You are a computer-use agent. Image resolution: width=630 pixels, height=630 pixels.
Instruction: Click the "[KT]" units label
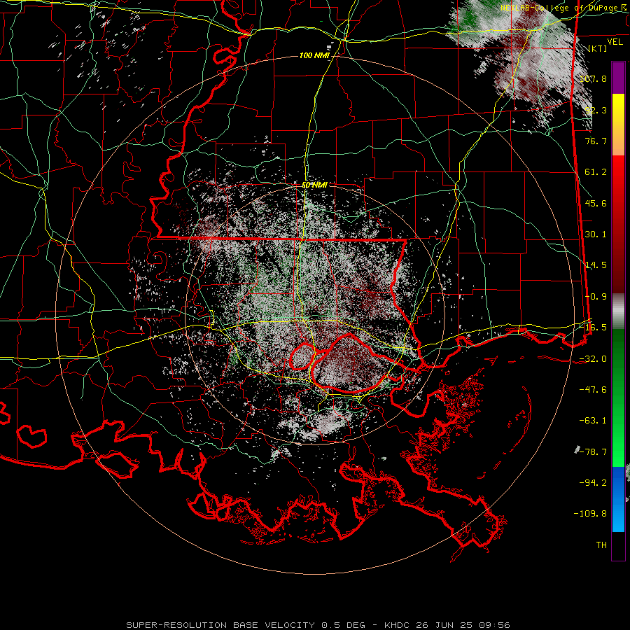(x=597, y=48)
